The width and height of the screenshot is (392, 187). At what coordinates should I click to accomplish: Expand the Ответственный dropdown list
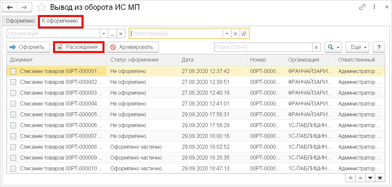(x=227, y=33)
